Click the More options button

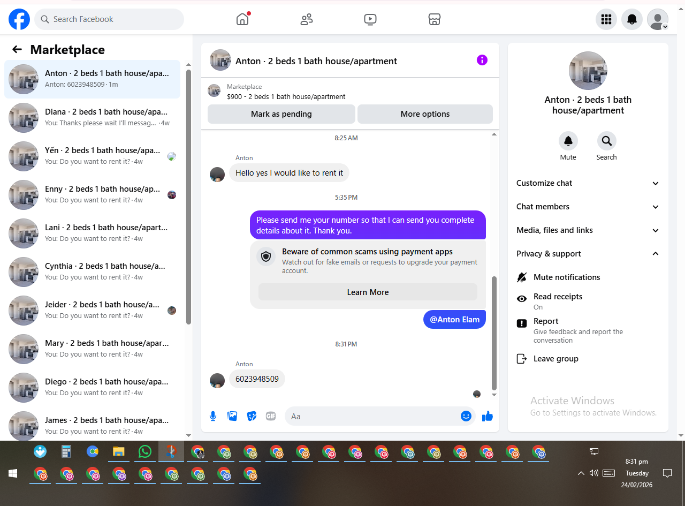tap(425, 114)
